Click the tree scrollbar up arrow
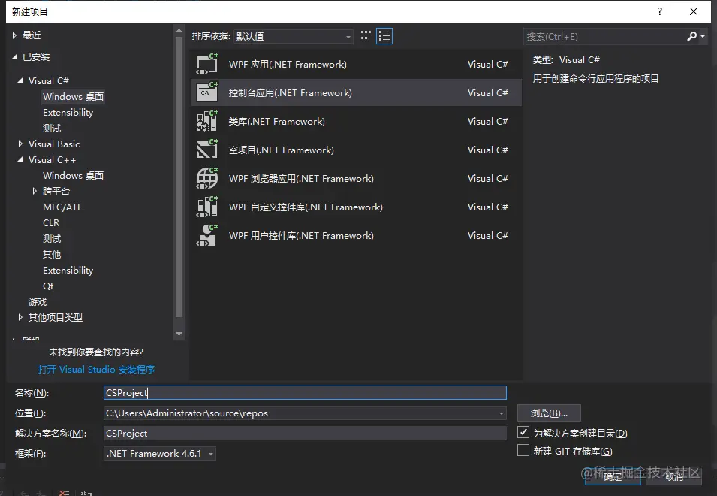This screenshot has width=717, height=496. 179,31
